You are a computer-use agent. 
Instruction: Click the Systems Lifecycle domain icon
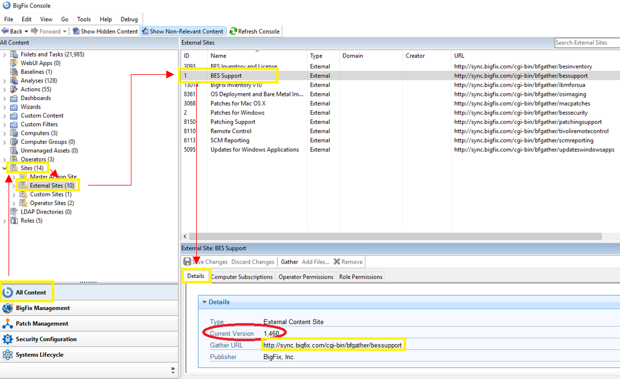pyautogui.click(x=7, y=354)
